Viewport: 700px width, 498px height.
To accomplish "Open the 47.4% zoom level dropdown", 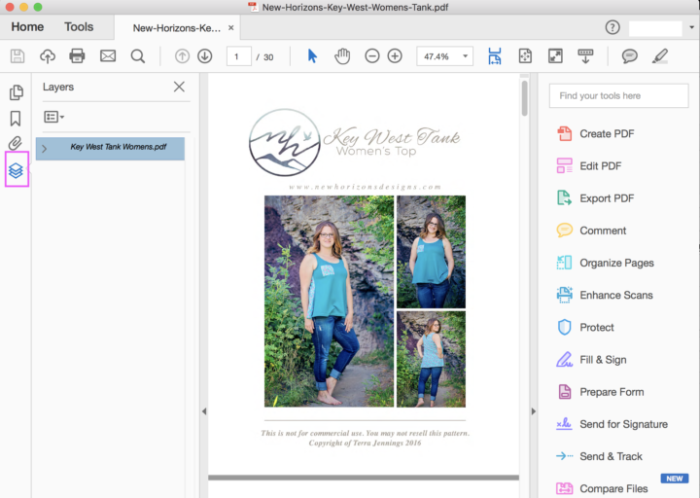I will click(x=444, y=56).
